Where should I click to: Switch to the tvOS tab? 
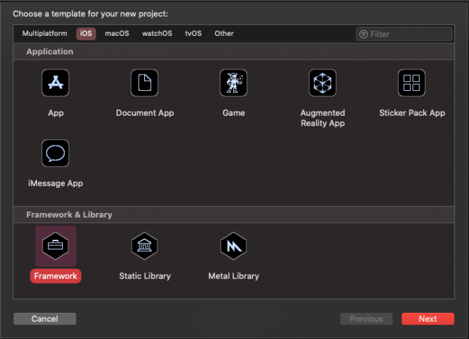(x=193, y=33)
